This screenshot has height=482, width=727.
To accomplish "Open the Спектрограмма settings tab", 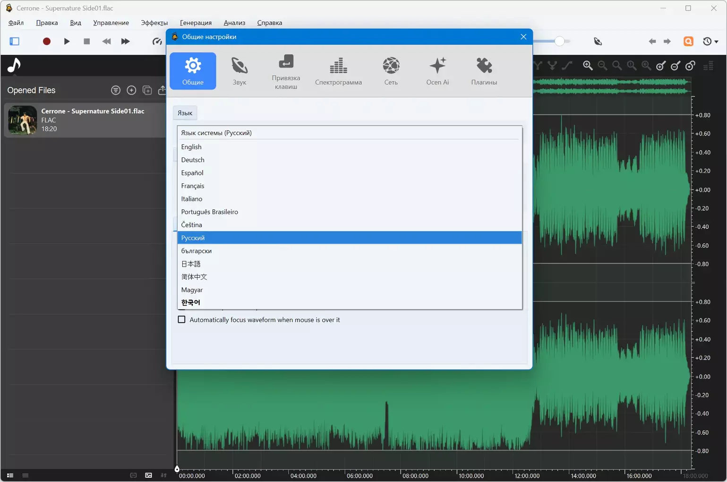I will pos(338,71).
